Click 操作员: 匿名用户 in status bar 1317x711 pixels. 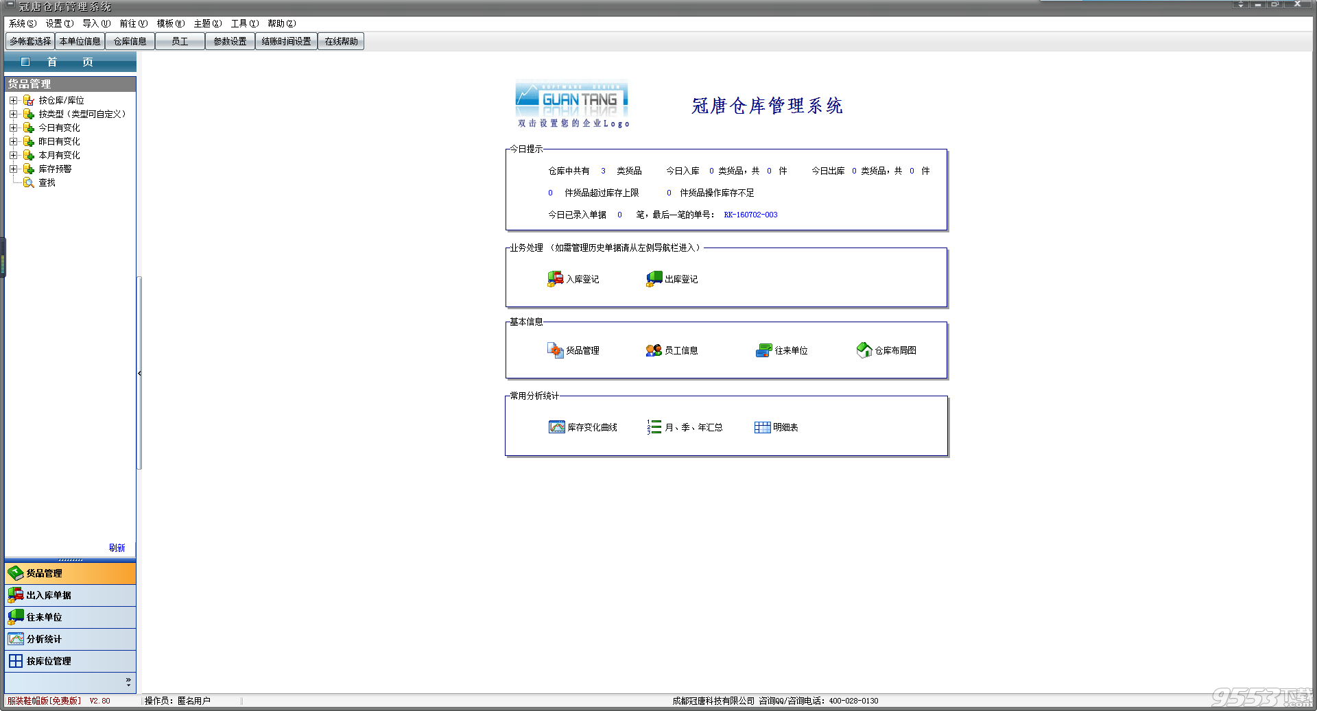point(178,701)
